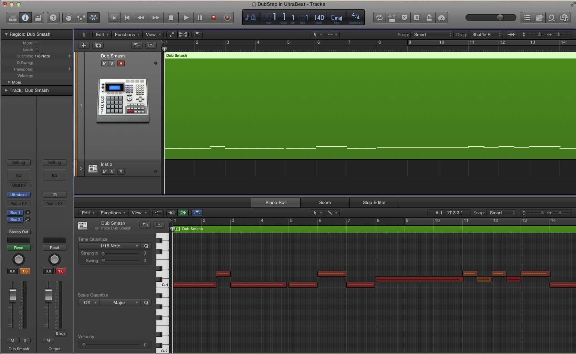Viewport: 576px width, 354px height.
Task: Expand the Track: Dub Smash inspector
Action: click(x=6, y=90)
